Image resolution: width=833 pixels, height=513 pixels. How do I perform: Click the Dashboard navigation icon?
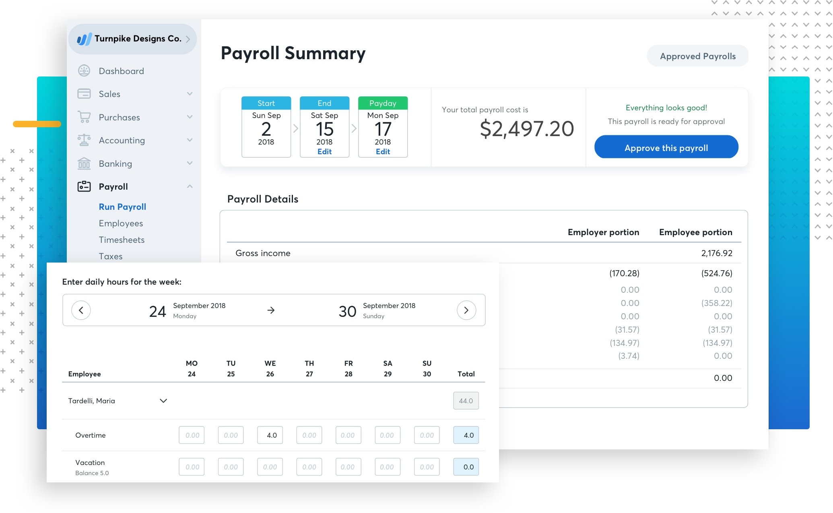coord(84,70)
